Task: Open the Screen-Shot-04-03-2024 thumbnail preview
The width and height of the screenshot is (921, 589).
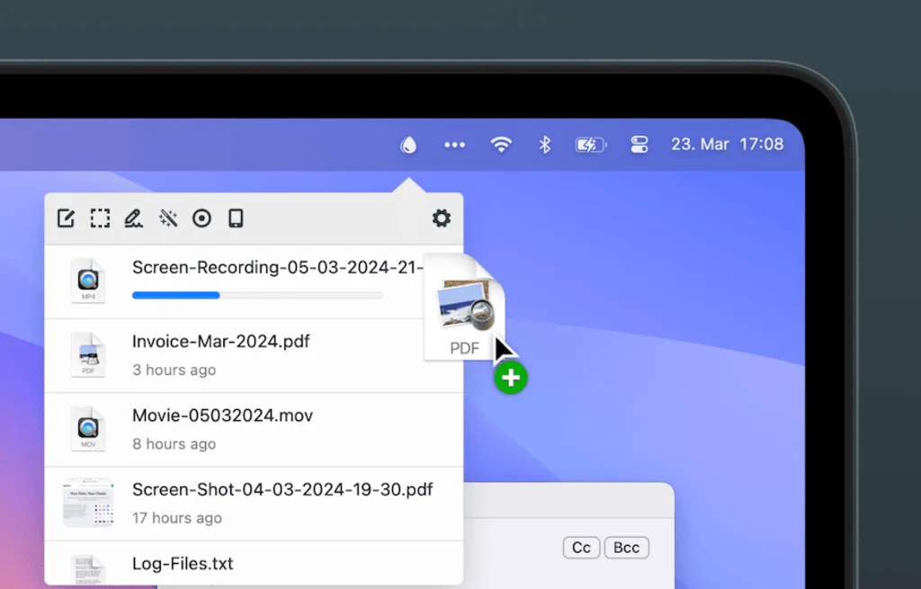Action: [88, 504]
